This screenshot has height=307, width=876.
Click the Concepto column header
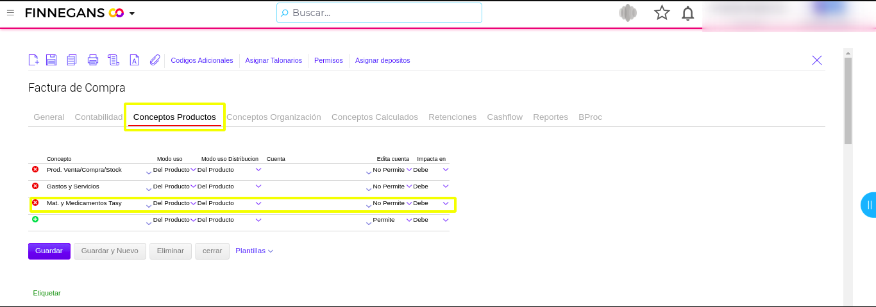pos(59,159)
